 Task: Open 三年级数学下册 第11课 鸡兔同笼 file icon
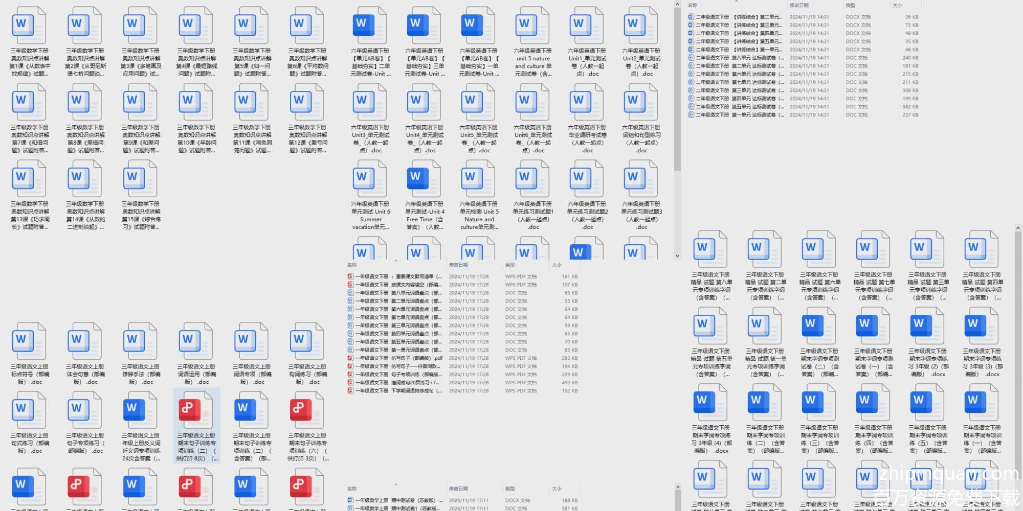point(252,102)
